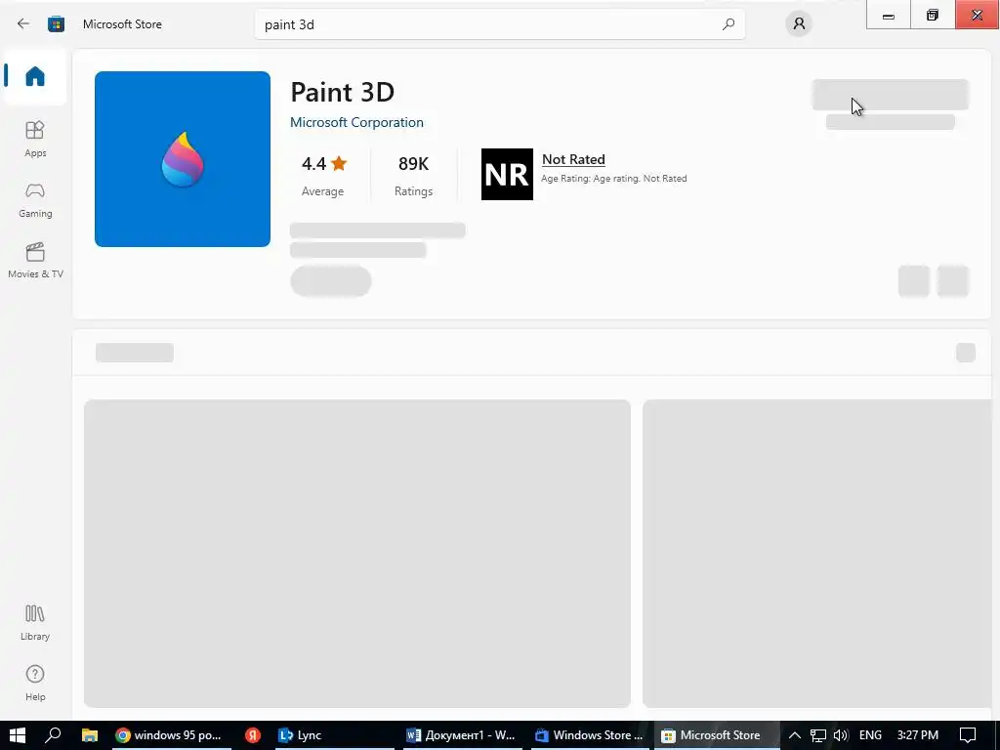Open File Explorer from taskbar
Screen dimensions: 1000x750
(x=89, y=735)
